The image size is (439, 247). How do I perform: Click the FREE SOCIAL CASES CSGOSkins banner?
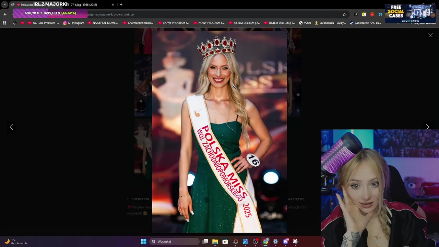[411, 13]
